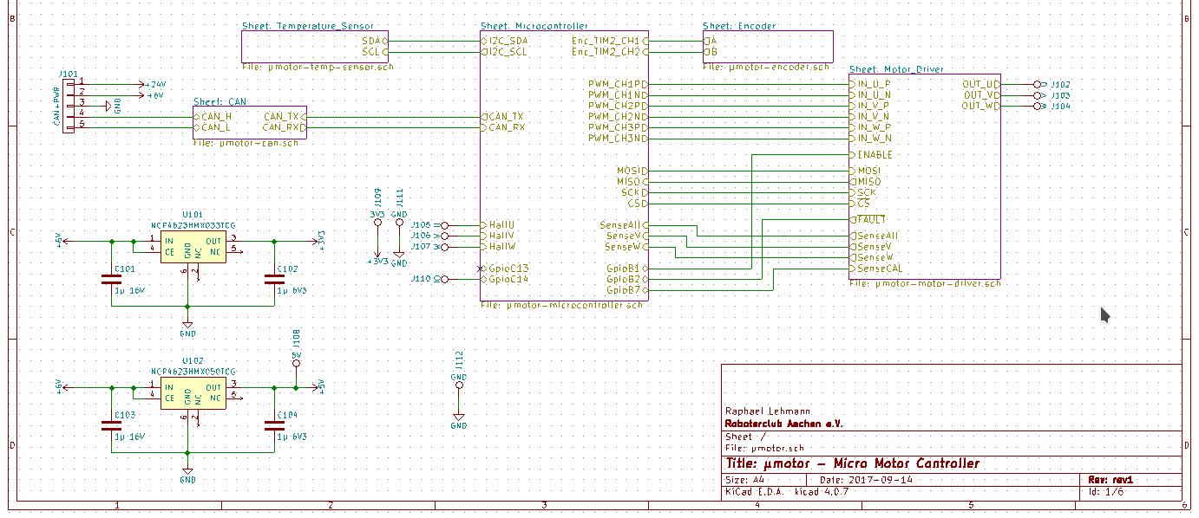The image size is (1199, 518).
Task: Click the no-connect marker at GpioC13
Action: (481, 269)
